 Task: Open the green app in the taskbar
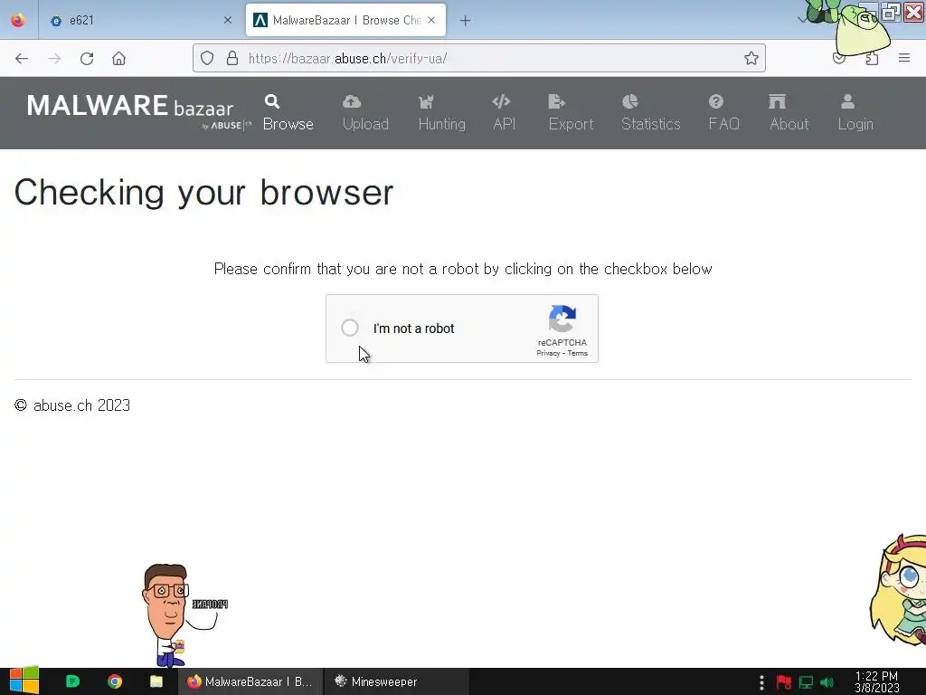tap(72, 681)
